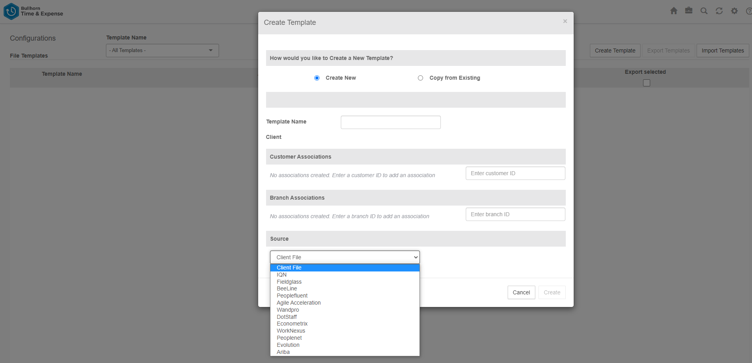
Task: Choose BeeLine from the source list
Action: click(x=345, y=289)
